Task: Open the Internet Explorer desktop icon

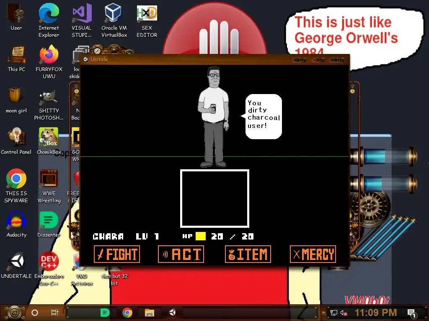Action: [x=49, y=20]
